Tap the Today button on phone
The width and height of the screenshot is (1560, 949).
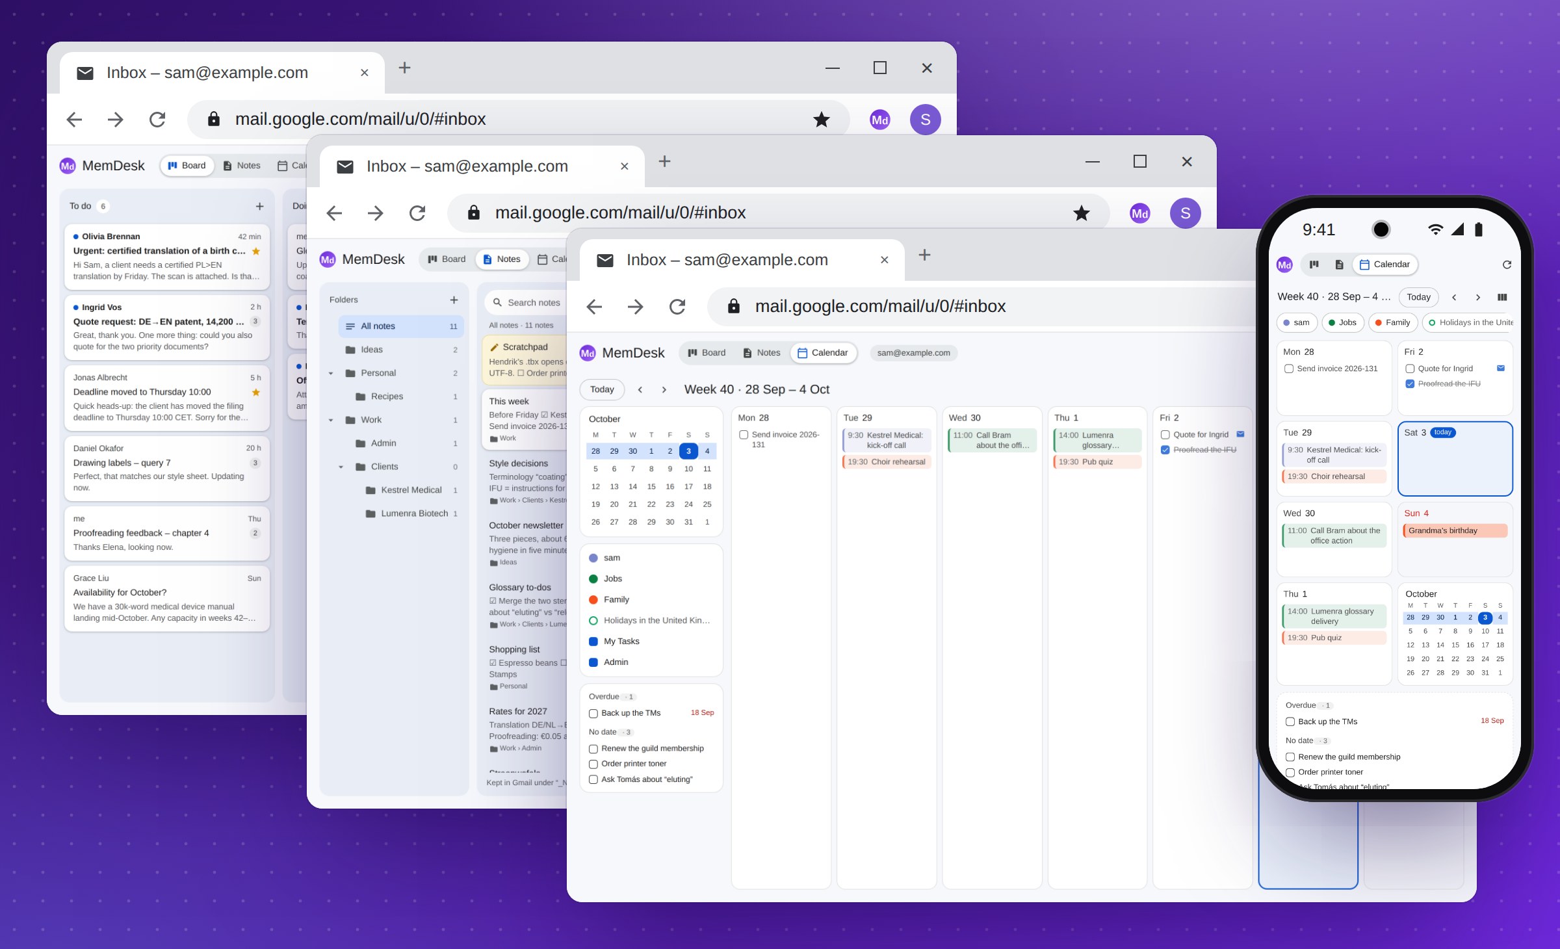click(1418, 297)
